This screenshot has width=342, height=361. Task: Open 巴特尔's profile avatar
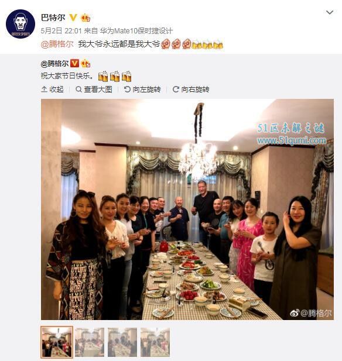coord(20,24)
